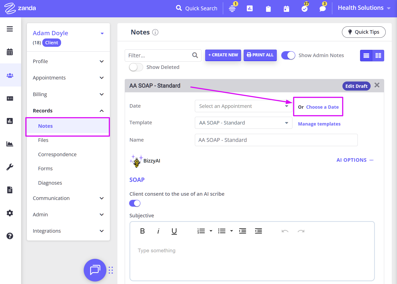This screenshot has height=284, width=397.
Task: Disable the AI scribe client consent toggle
Action: [x=135, y=203]
